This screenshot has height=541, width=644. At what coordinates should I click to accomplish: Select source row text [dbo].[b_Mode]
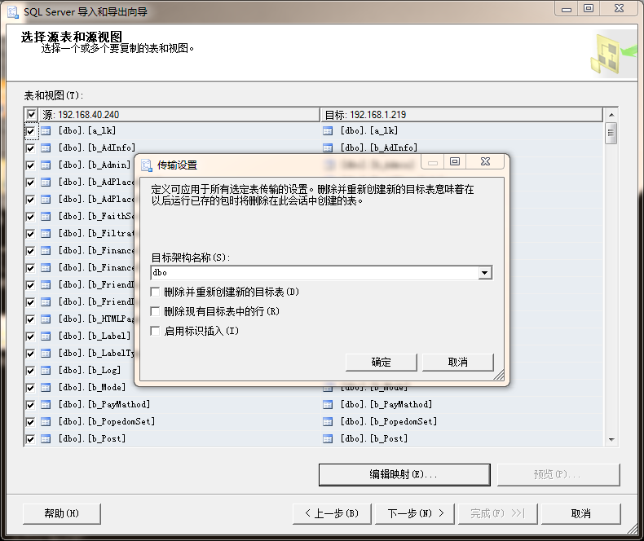coord(92,388)
